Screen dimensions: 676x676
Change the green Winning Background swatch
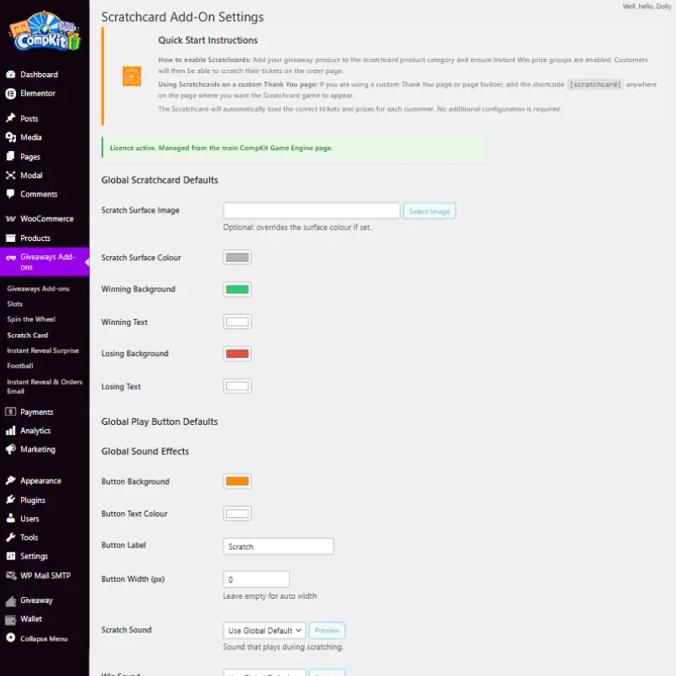pos(238,290)
